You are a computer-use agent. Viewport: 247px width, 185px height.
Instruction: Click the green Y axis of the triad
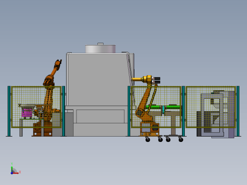point(12,169)
